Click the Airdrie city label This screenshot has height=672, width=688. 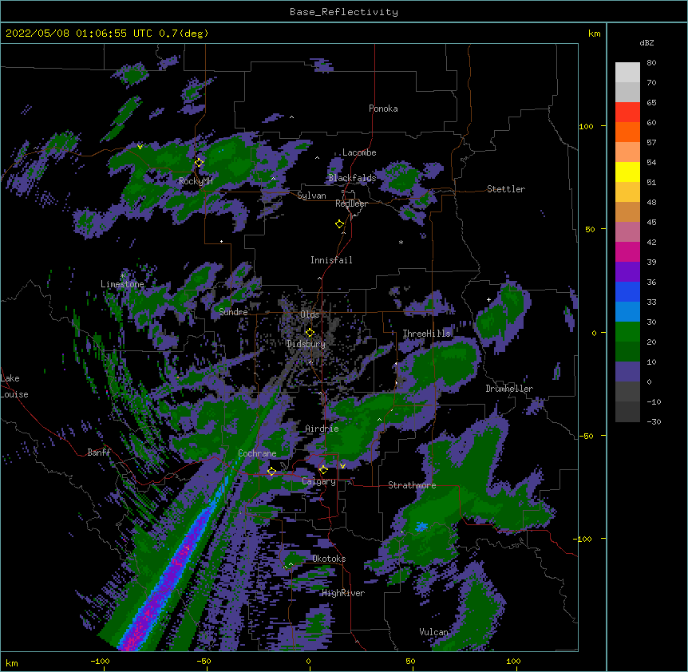(x=322, y=429)
